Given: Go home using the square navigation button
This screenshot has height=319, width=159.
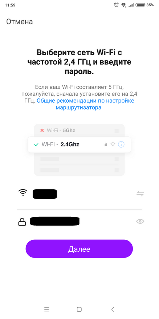Looking at the screenshot, I should [79, 310].
